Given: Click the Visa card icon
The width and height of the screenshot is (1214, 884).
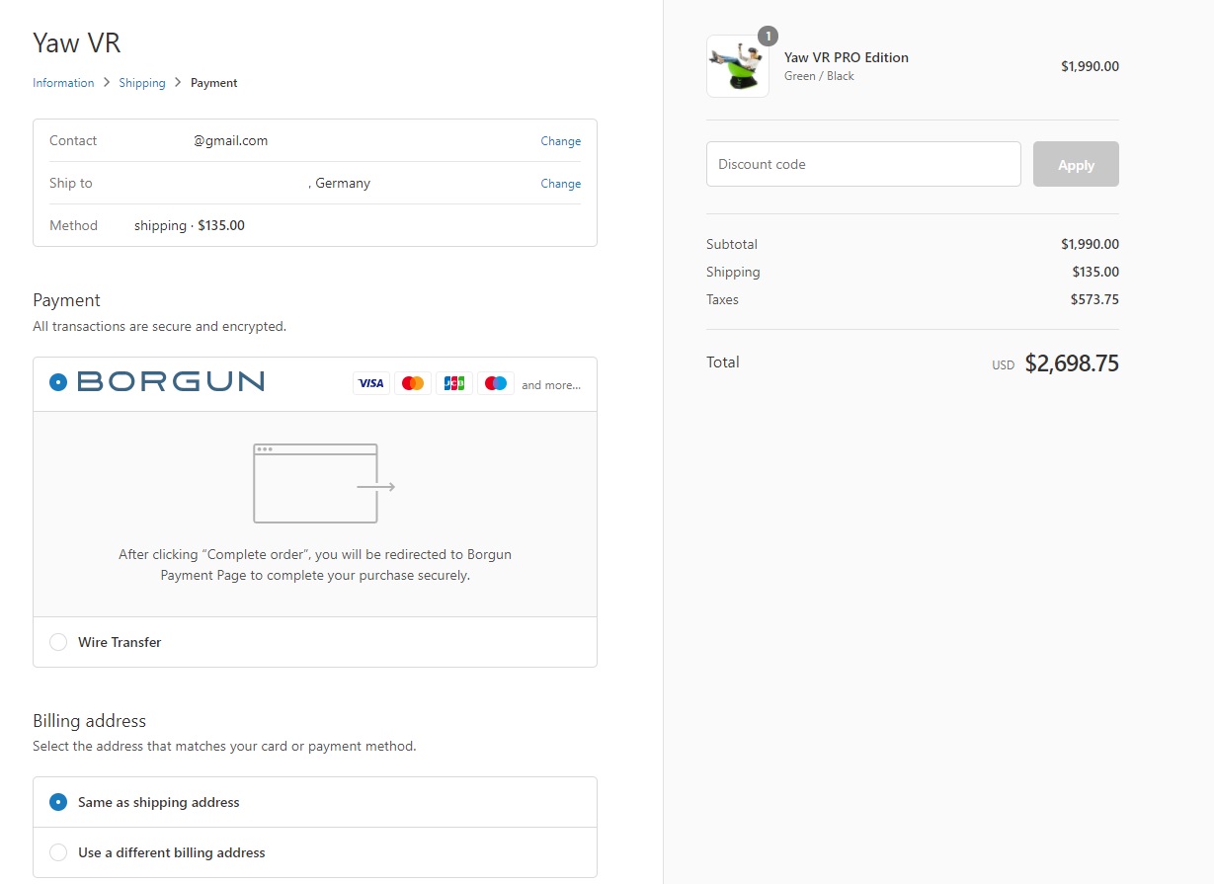Looking at the screenshot, I should point(370,383).
